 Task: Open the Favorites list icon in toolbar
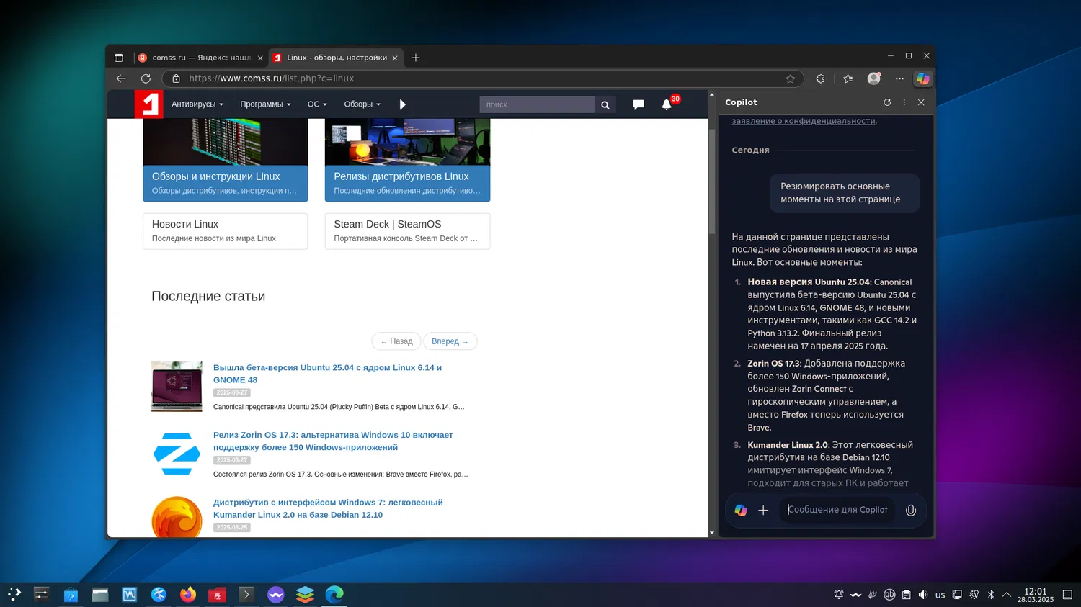click(x=848, y=78)
